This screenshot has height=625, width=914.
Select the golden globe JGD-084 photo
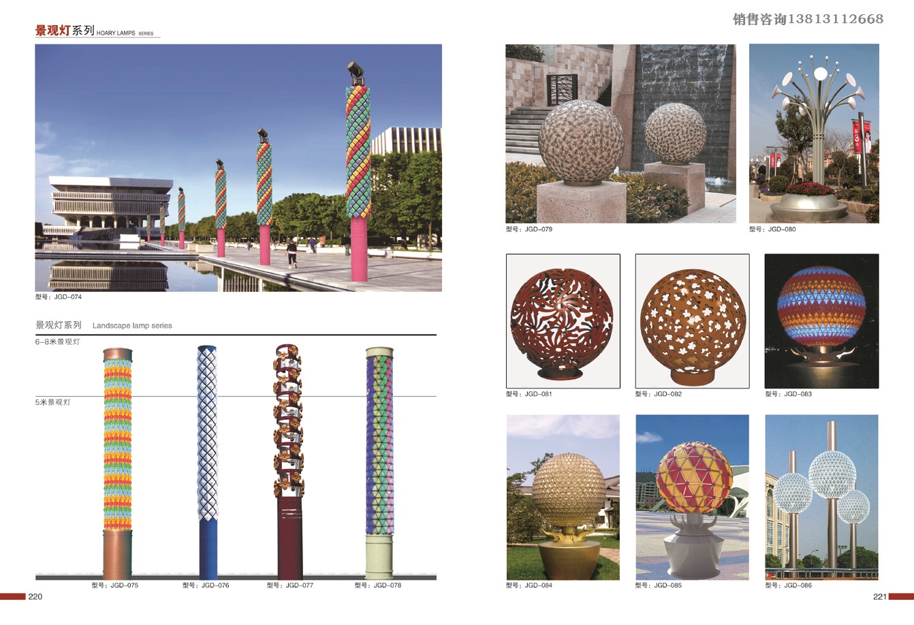point(563,498)
